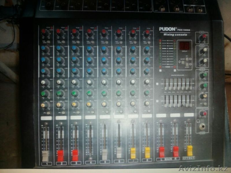Viewport: 231px width, 173px height.
Task: Select the channel 7 yellow fader
Action: pos(133,153)
